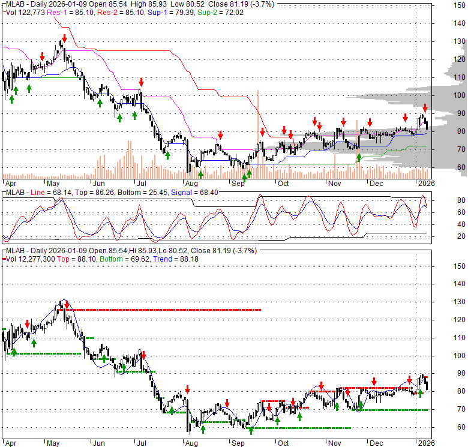Click the '2026' label on the top chart axis

(426, 183)
